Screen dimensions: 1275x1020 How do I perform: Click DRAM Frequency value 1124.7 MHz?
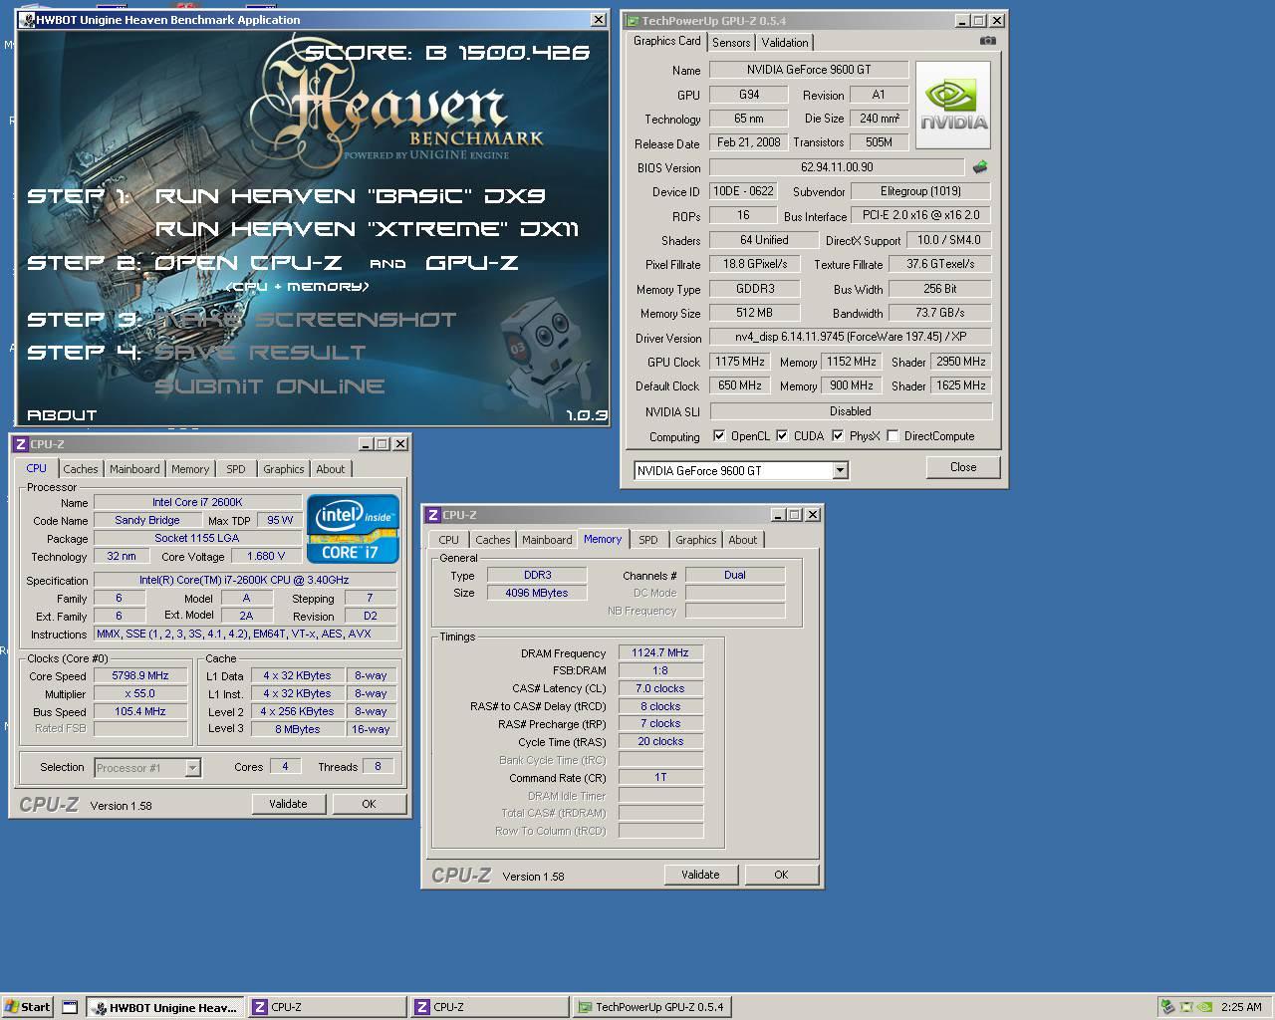(660, 653)
